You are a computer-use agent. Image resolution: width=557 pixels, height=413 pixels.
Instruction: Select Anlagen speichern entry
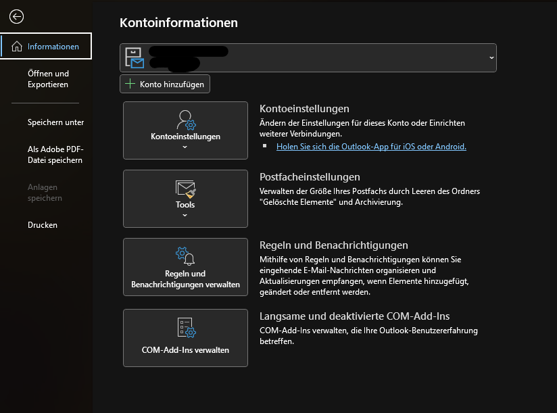pos(45,193)
